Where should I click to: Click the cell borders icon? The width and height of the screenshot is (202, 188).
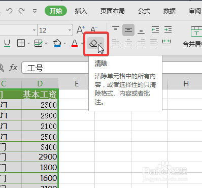click(21, 43)
